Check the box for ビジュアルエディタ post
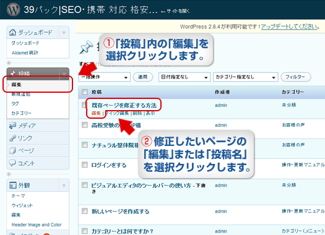Image resolution: width=325 pixels, height=235 pixels. click(85, 185)
